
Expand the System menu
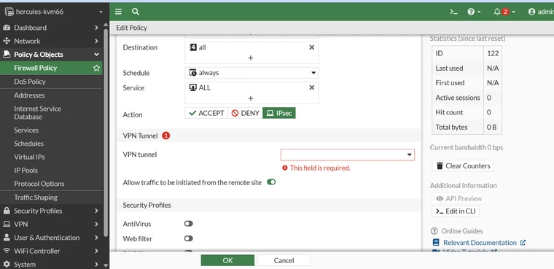click(96, 265)
